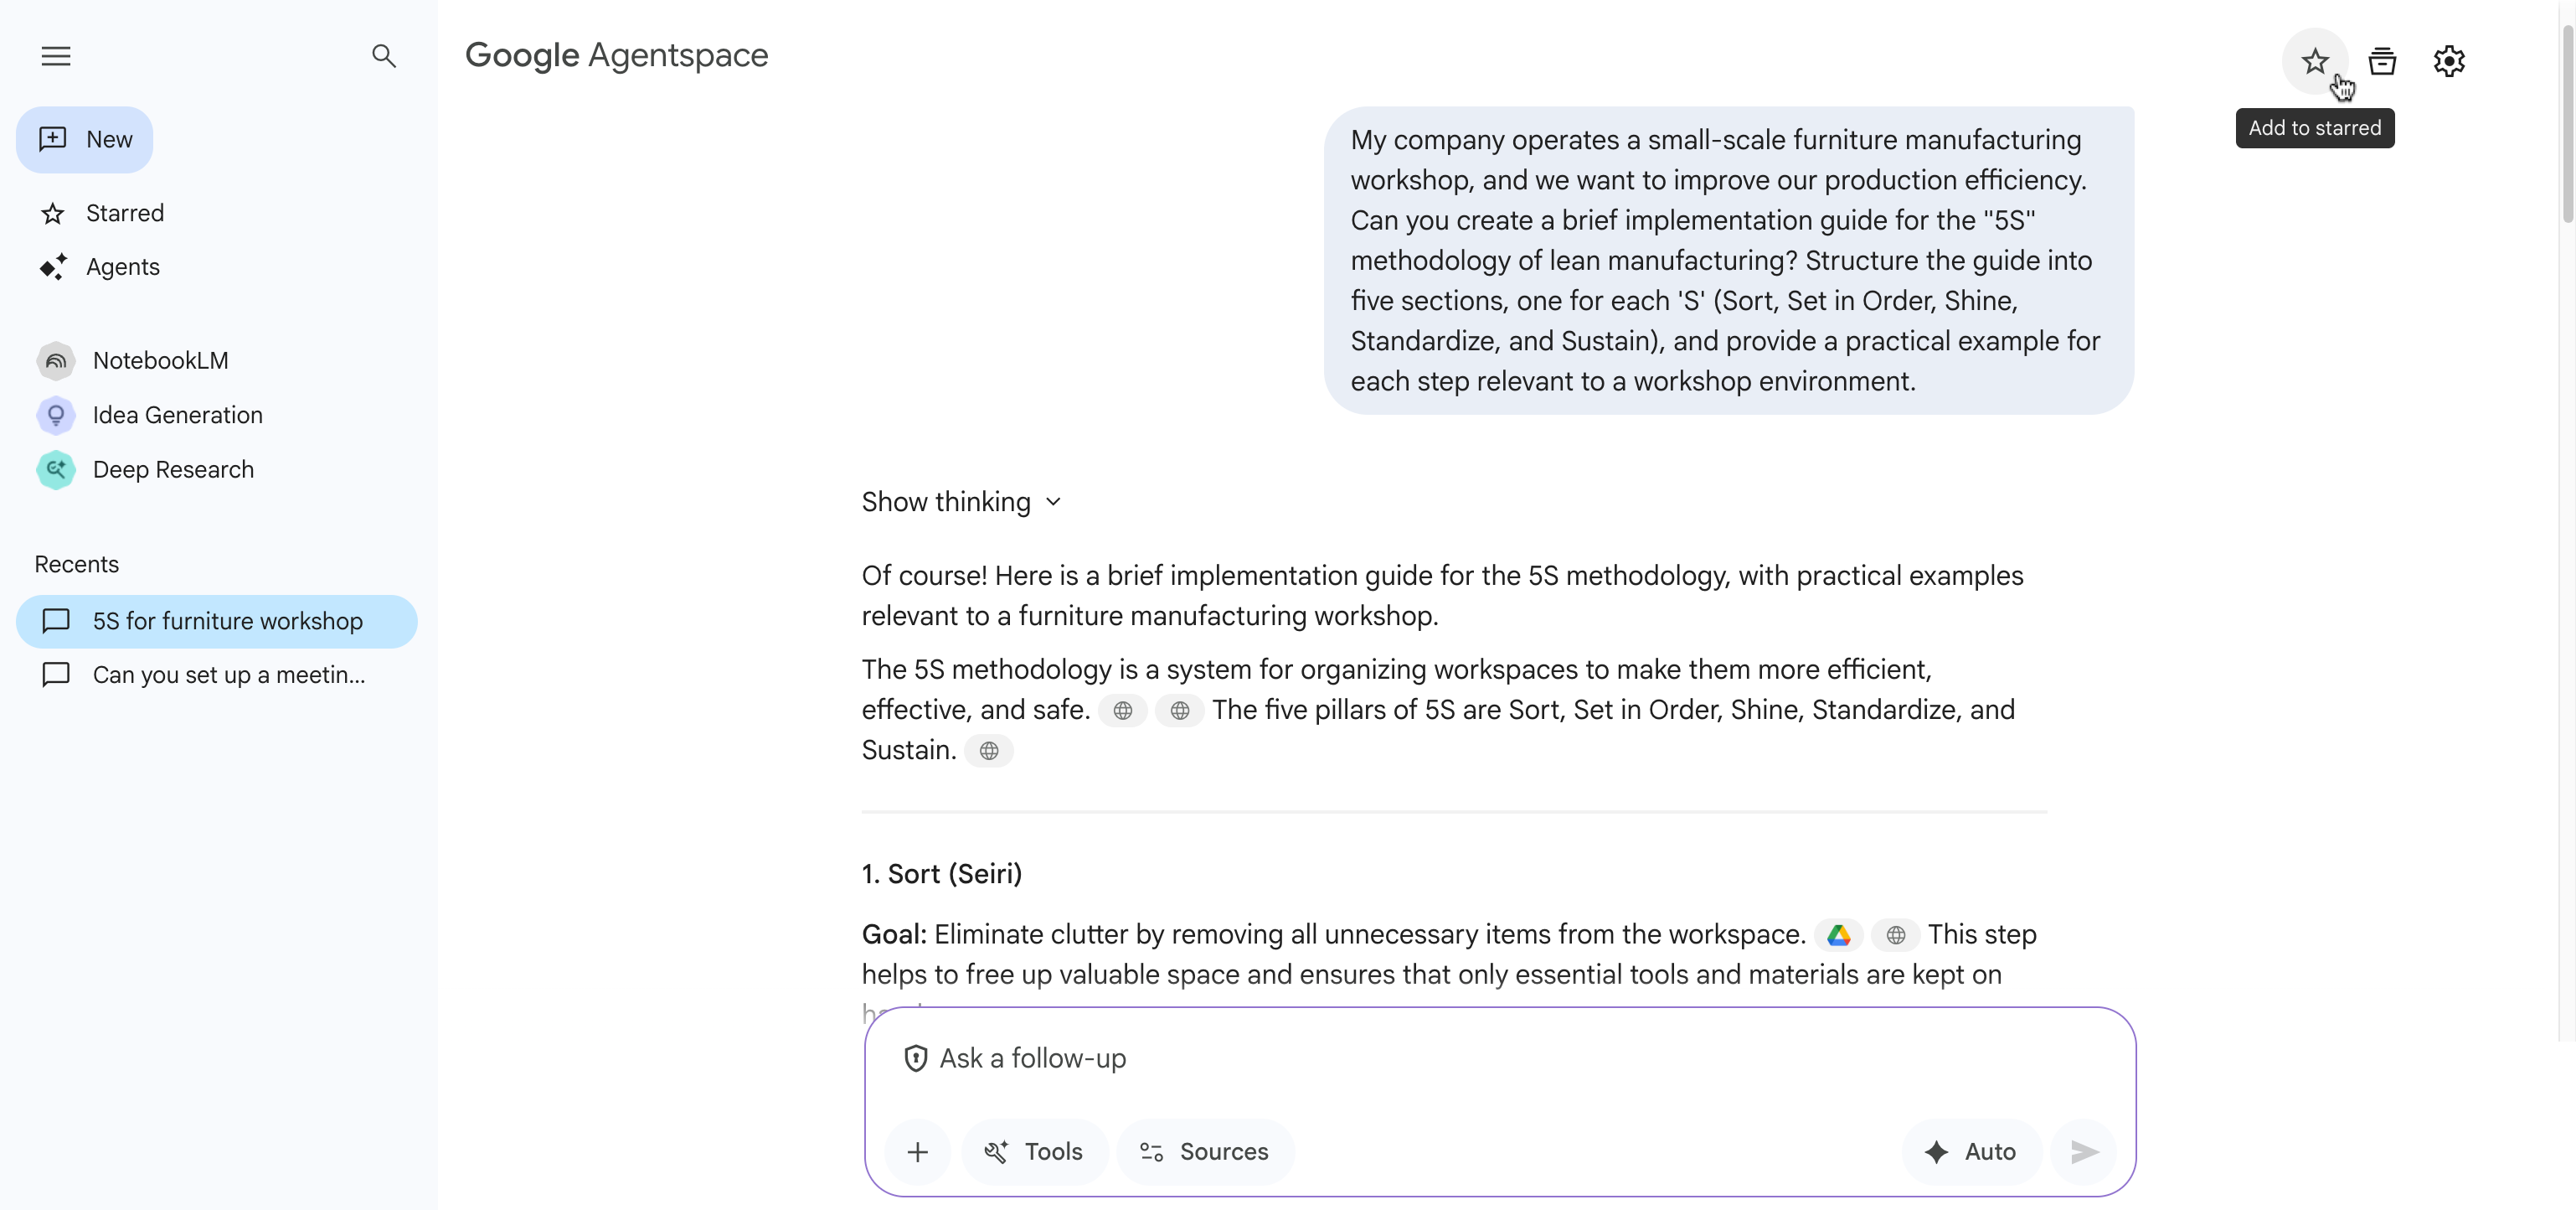Screen dimensions: 2576x1210
Task: Click the Google Drive source citation chip
Action: tap(1838, 935)
